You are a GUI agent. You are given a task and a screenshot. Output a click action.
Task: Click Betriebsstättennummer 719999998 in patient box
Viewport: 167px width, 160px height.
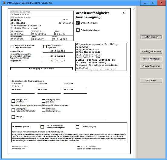(17, 39)
